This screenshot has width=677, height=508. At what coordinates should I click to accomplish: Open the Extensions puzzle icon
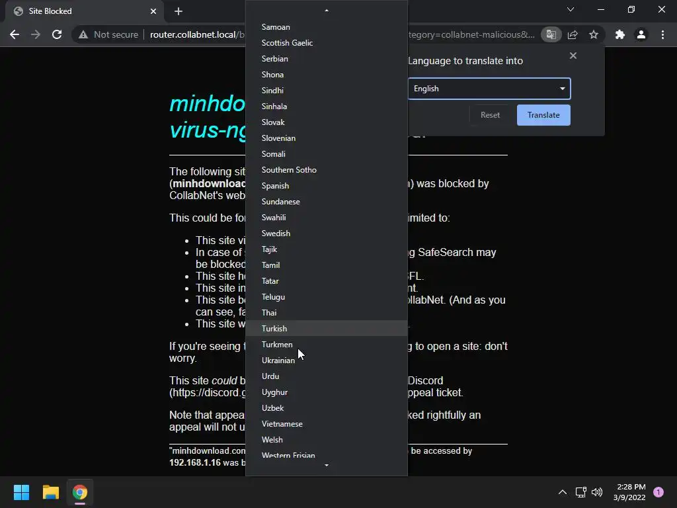pos(620,34)
